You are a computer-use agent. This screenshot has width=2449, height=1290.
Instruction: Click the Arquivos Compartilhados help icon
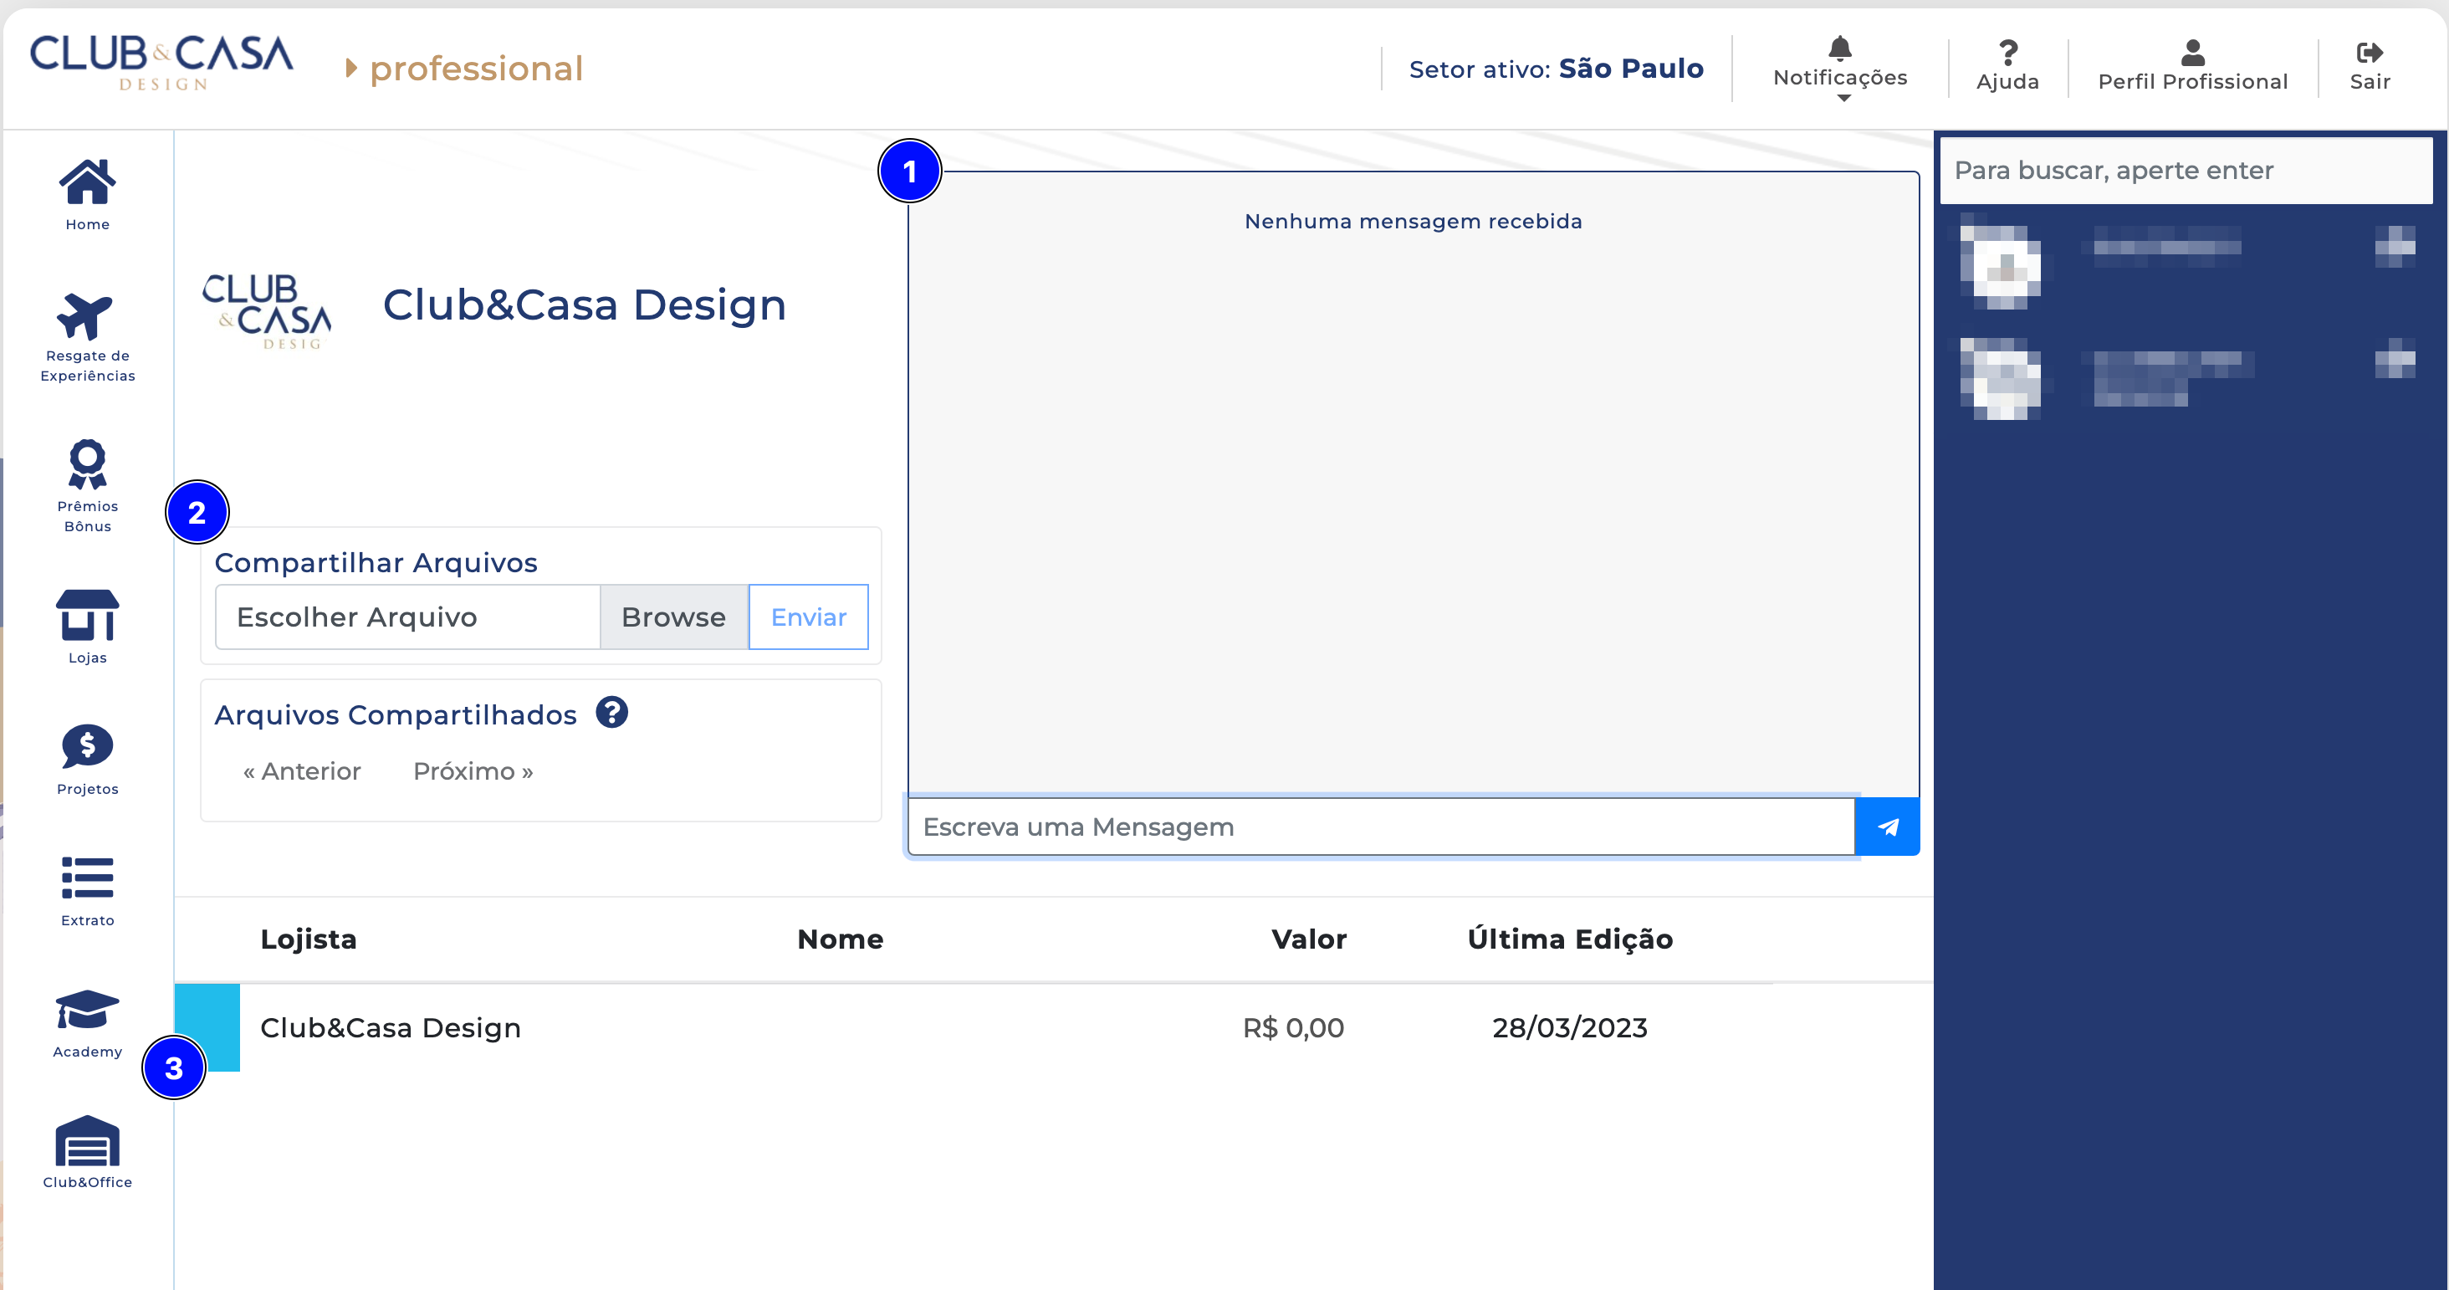[612, 712]
